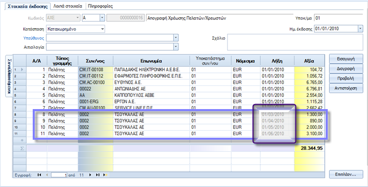Open the Λοιπά στοιχεία tab
Viewport: 368px width, 187px height.
67,7
